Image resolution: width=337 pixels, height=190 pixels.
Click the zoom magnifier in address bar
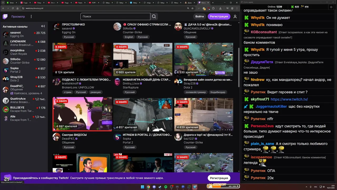pos(188,8)
